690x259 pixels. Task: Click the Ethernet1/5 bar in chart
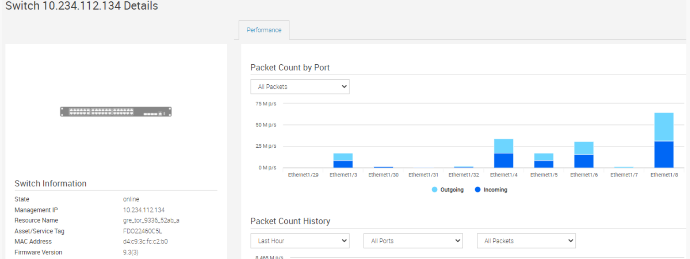544,161
